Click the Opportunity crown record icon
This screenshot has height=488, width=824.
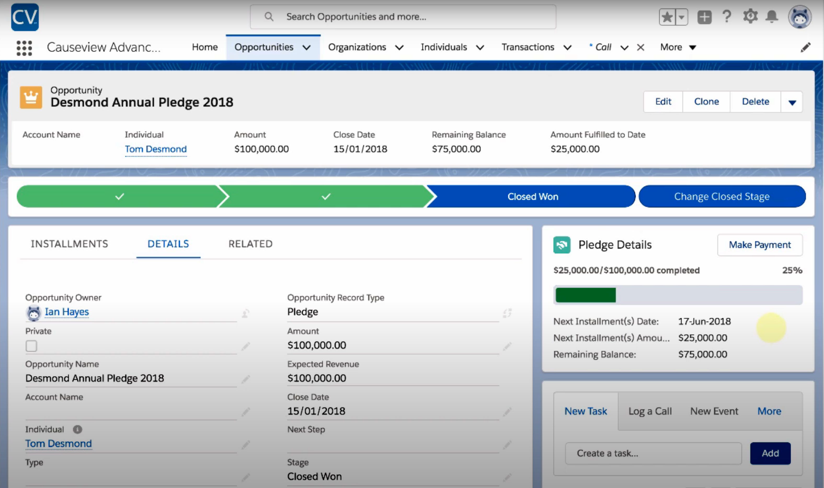[x=31, y=97]
